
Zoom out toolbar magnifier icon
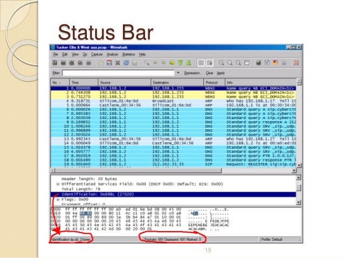pos(230,63)
